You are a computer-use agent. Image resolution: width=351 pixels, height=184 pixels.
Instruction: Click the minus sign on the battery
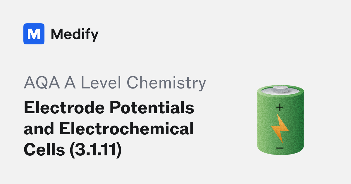(x=280, y=148)
